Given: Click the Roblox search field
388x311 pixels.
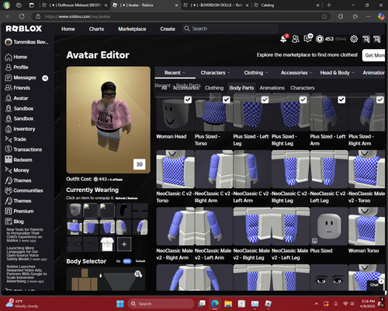Looking at the screenshot, I should (x=230, y=29).
